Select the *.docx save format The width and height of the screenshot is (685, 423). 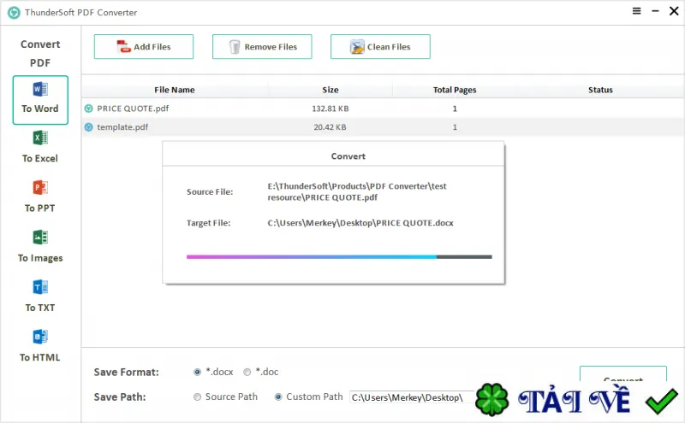197,372
